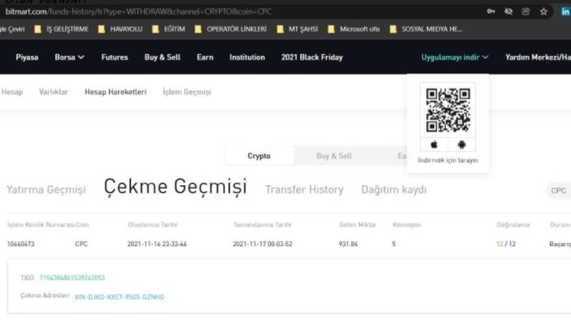Image resolution: width=571 pixels, height=321 pixels.
Task: Switch to the Hesap tab
Action: [12, 92]
